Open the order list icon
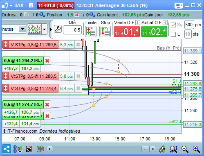The width and height of the screenshot is (204, 156). tap(29, 149)
